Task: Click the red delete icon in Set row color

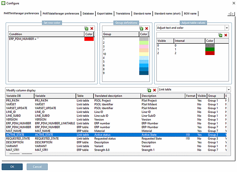Action: point(92,28)
